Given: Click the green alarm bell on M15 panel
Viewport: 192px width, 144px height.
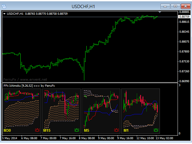Looking at the screenshot, I should [77, 130].
